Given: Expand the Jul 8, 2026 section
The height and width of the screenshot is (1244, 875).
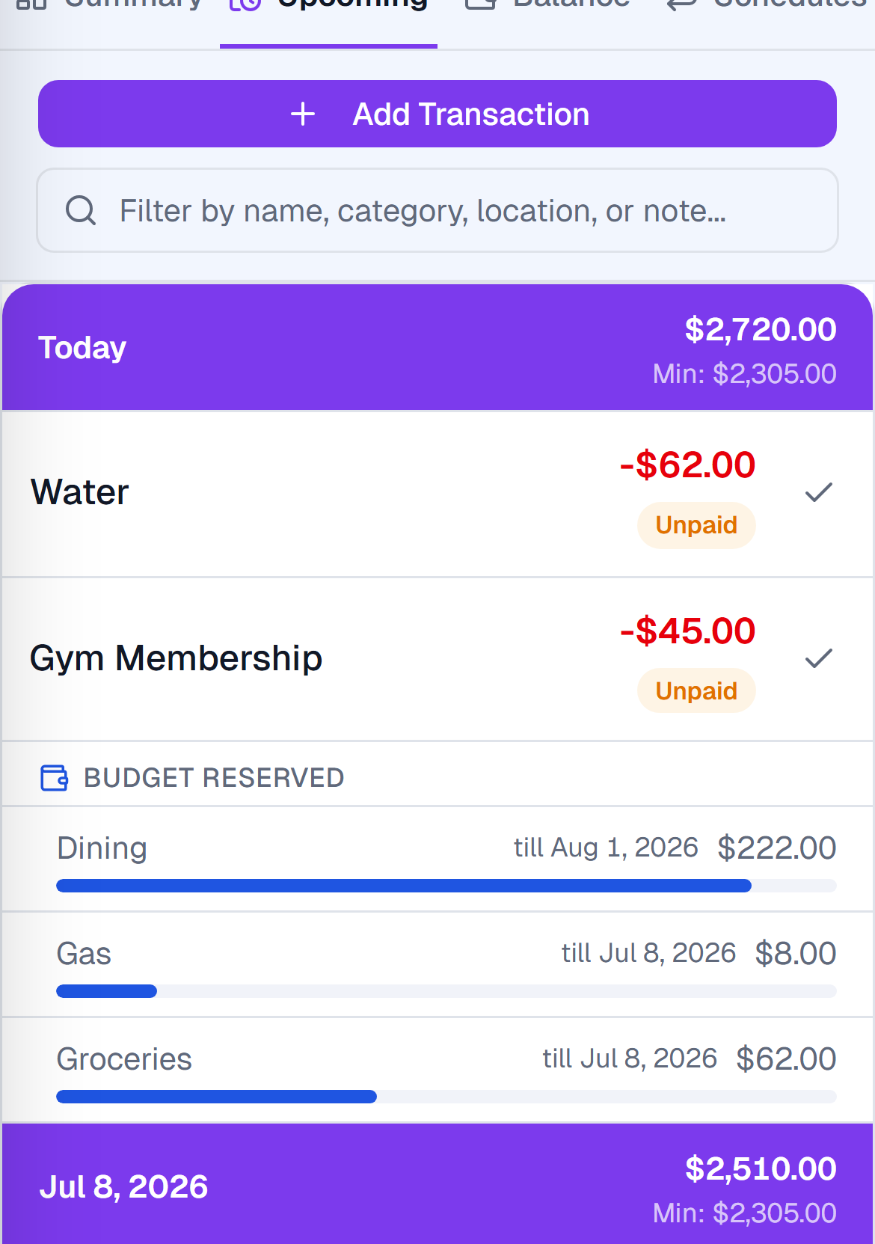Looking at the screenshot, I should (437, 1185).
